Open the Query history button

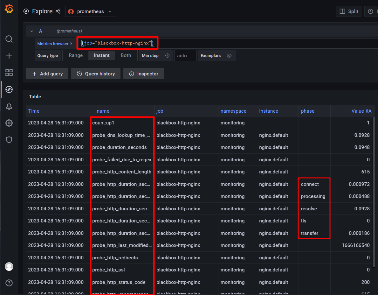point(96,74)
